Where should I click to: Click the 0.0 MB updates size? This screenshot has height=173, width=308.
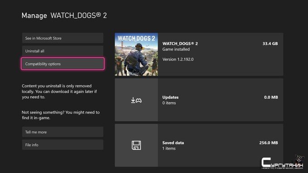(x=271, y=97)
